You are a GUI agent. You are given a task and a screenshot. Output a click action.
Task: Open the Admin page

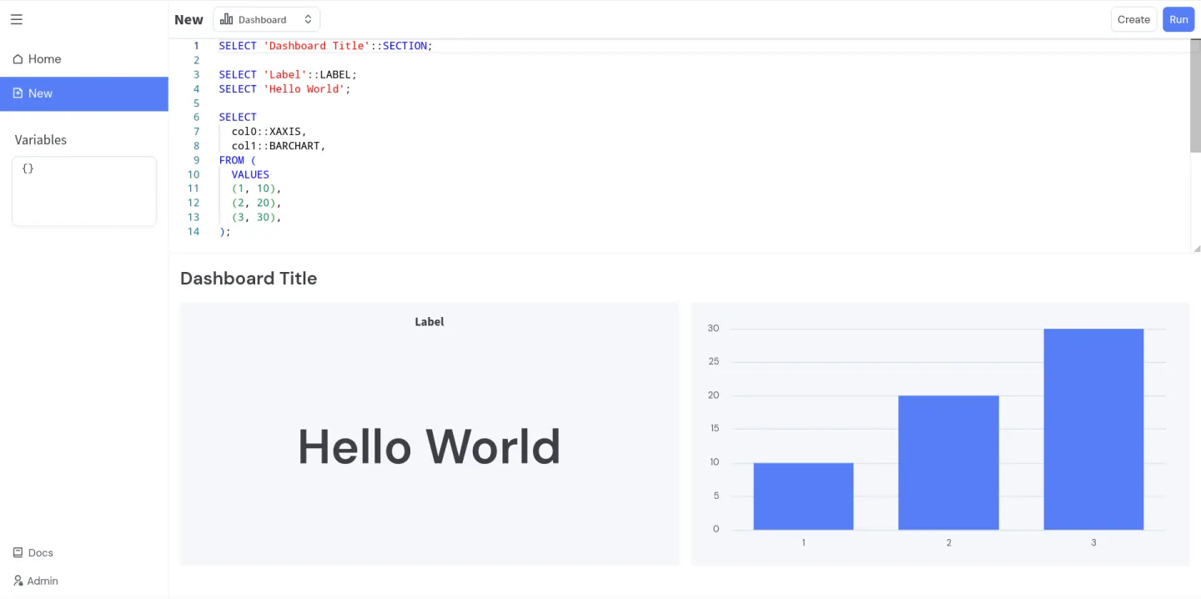click(42, 581)
